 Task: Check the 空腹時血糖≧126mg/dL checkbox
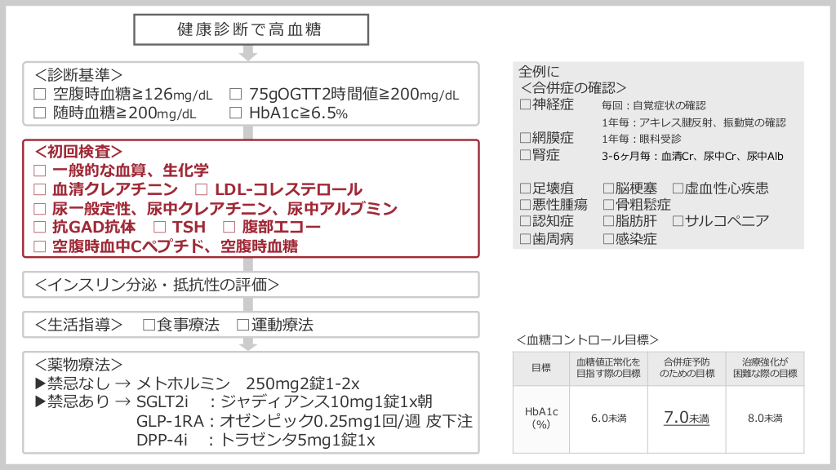click(39, 95)
